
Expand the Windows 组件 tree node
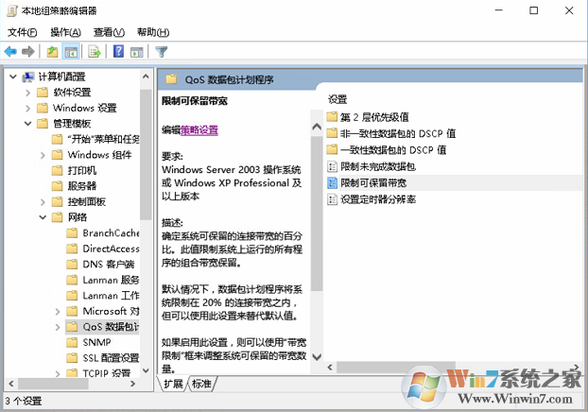coord(43,155)
